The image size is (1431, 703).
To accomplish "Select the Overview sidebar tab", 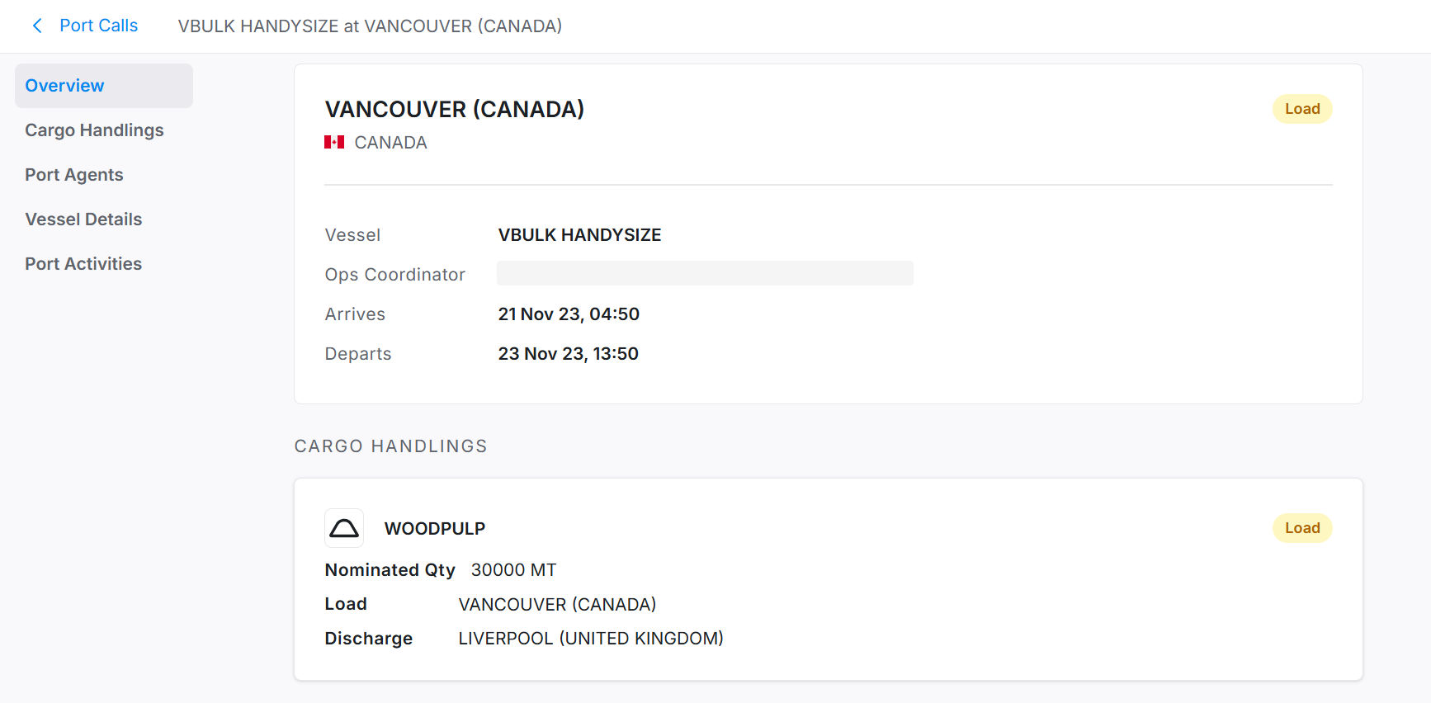I will [64, 86].
